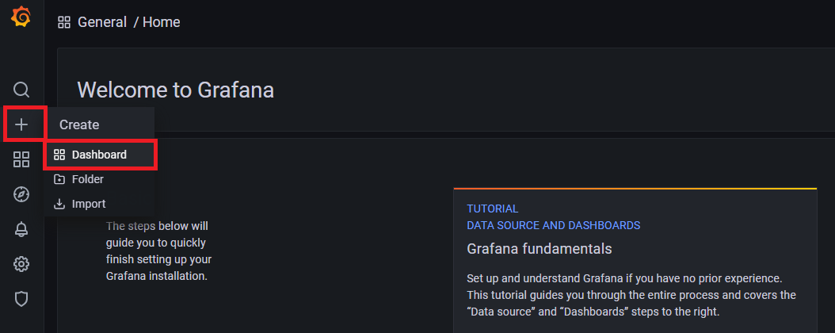
Task: Click the General breadcrumb link
Action: (102, 22)
